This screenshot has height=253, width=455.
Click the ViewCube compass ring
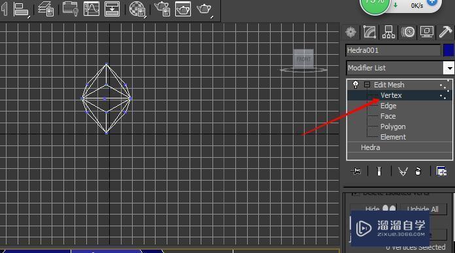click(303, 70)
